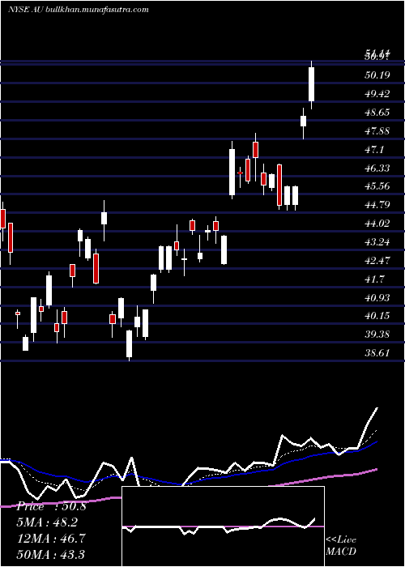The height and width of the screenshot is (567, 405).
Task: Open the <<Live MACD label
Action: [x=341, y=545]
